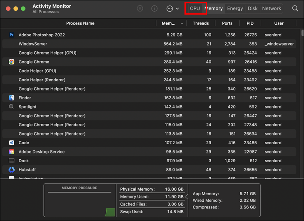This screenshot has width=304, height=221.
Task: Switch to the Energy tab
Action: (235, 8)
